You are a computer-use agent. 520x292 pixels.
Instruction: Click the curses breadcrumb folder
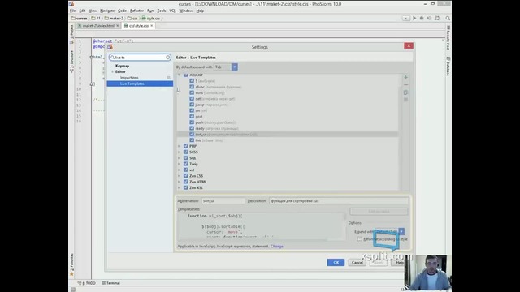[80, 18]
